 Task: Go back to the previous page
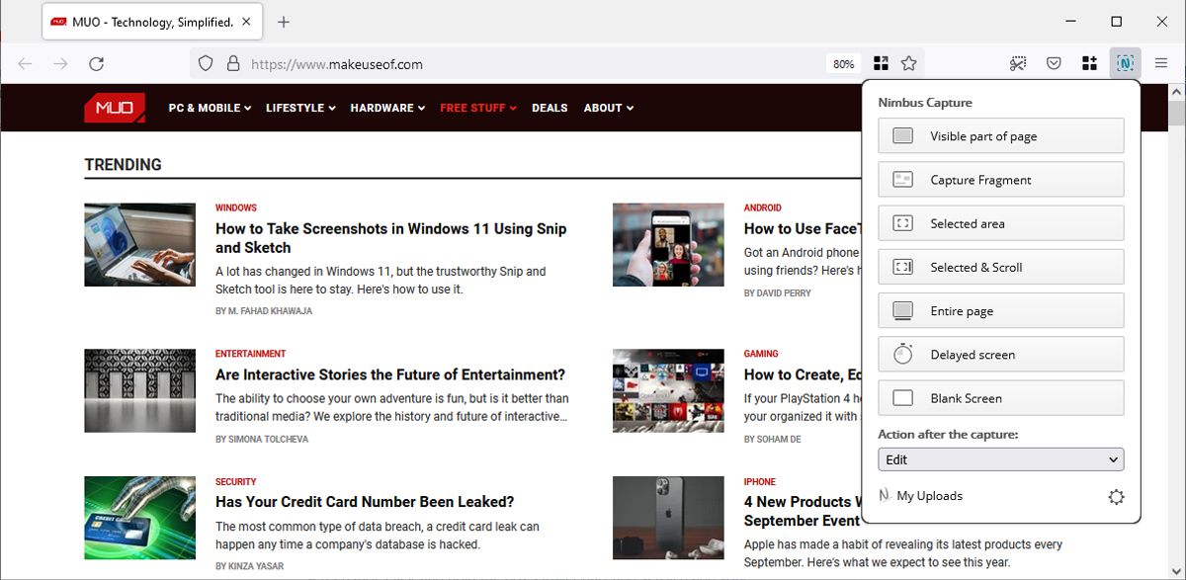tap(26, 63)
